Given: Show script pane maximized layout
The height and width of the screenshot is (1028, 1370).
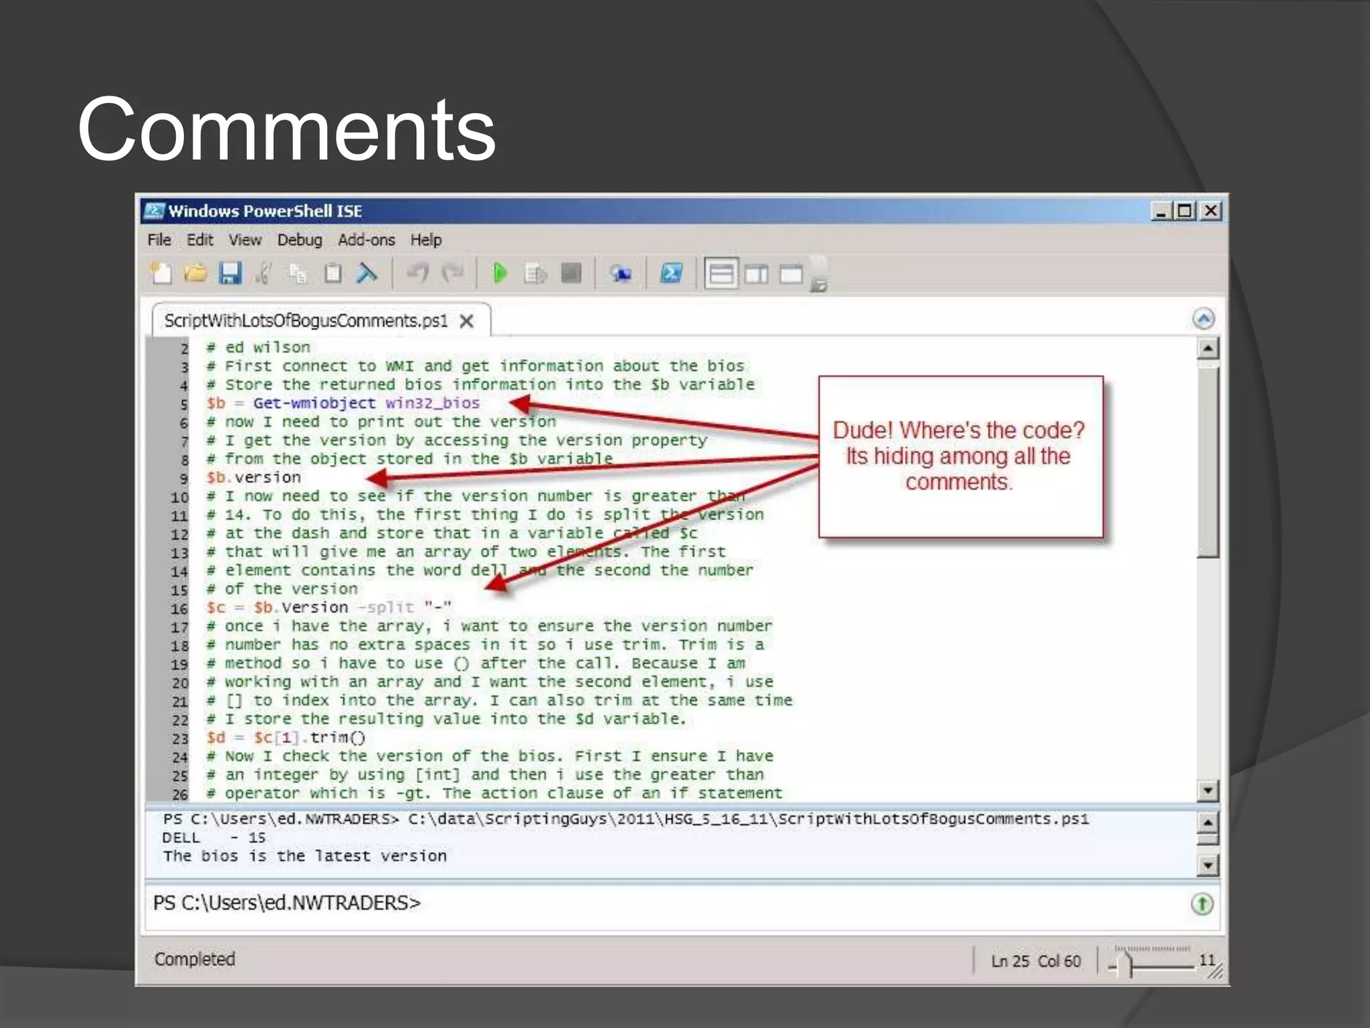Looking at the screenshot, I should tap(791, 274).
